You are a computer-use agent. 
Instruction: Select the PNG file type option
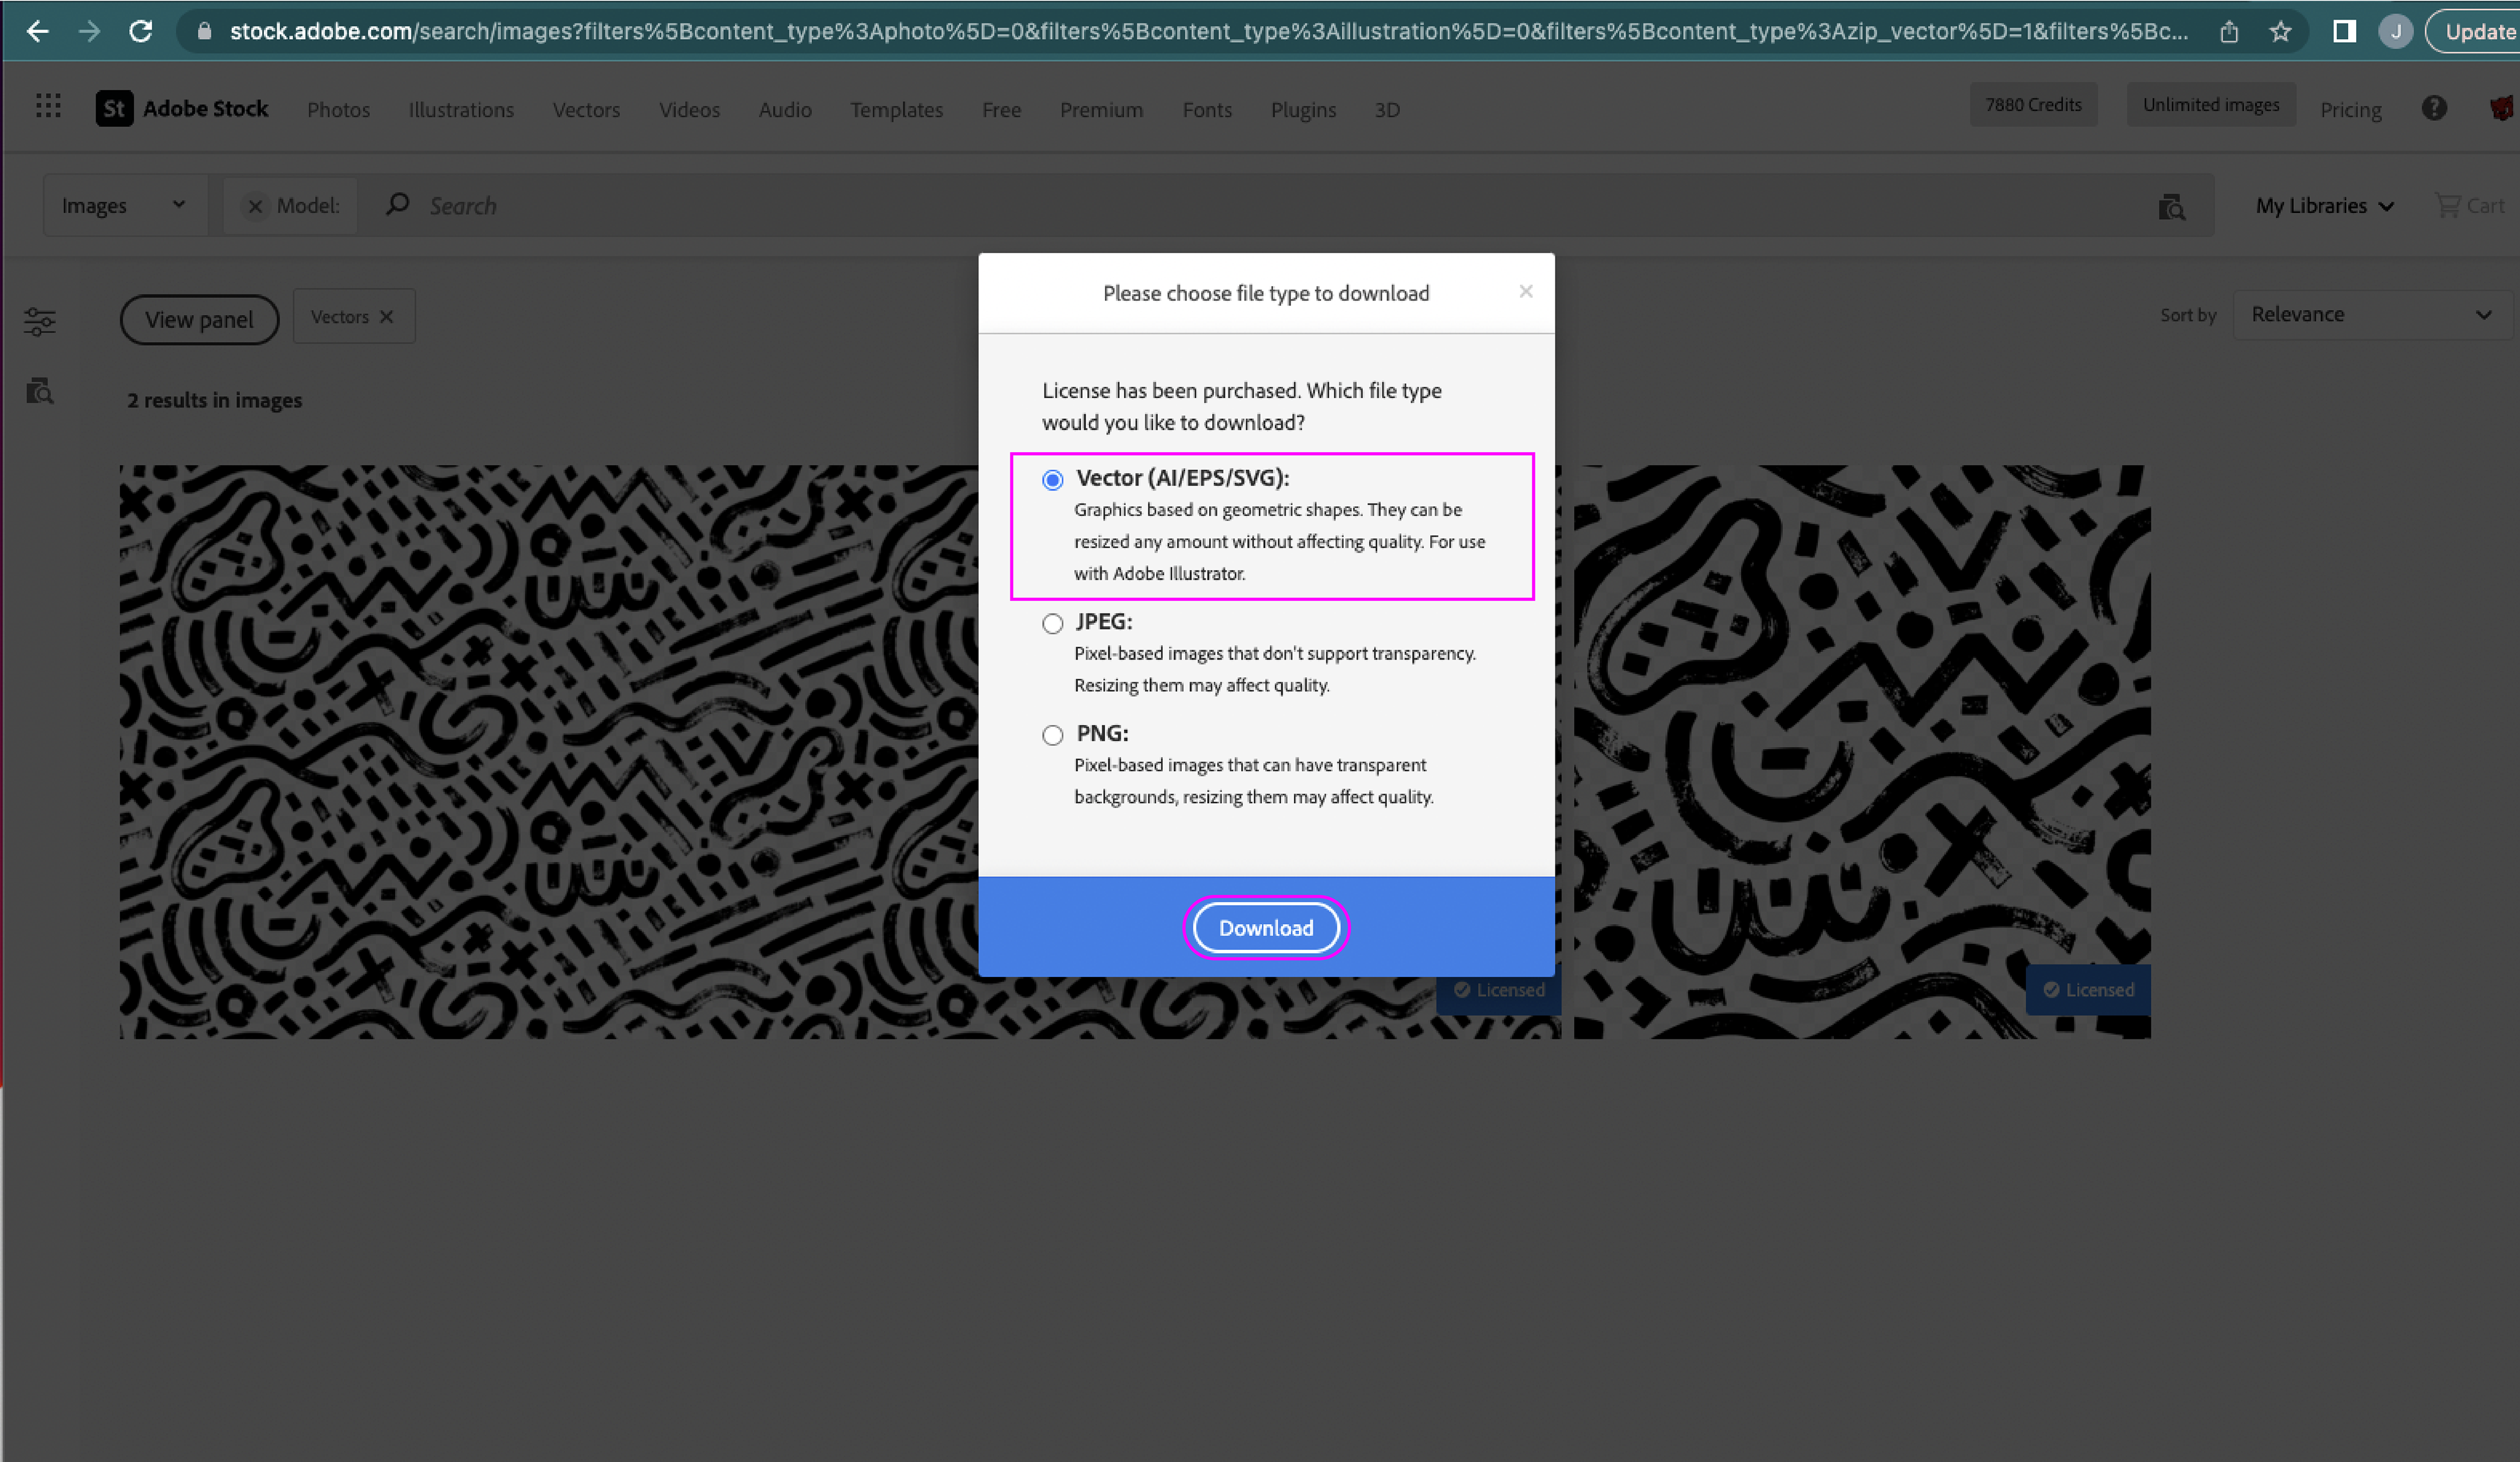(x=1052, y=736)
